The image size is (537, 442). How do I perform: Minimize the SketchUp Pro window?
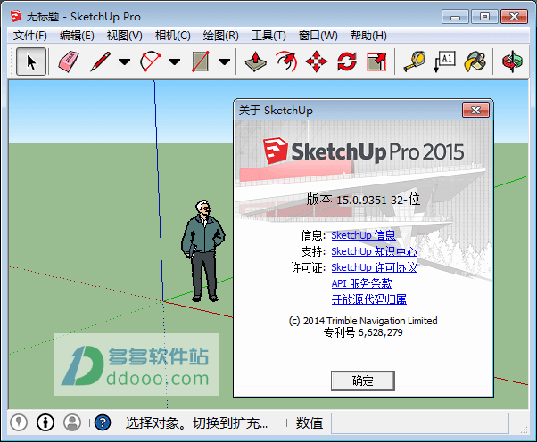(x=455, y=16)
